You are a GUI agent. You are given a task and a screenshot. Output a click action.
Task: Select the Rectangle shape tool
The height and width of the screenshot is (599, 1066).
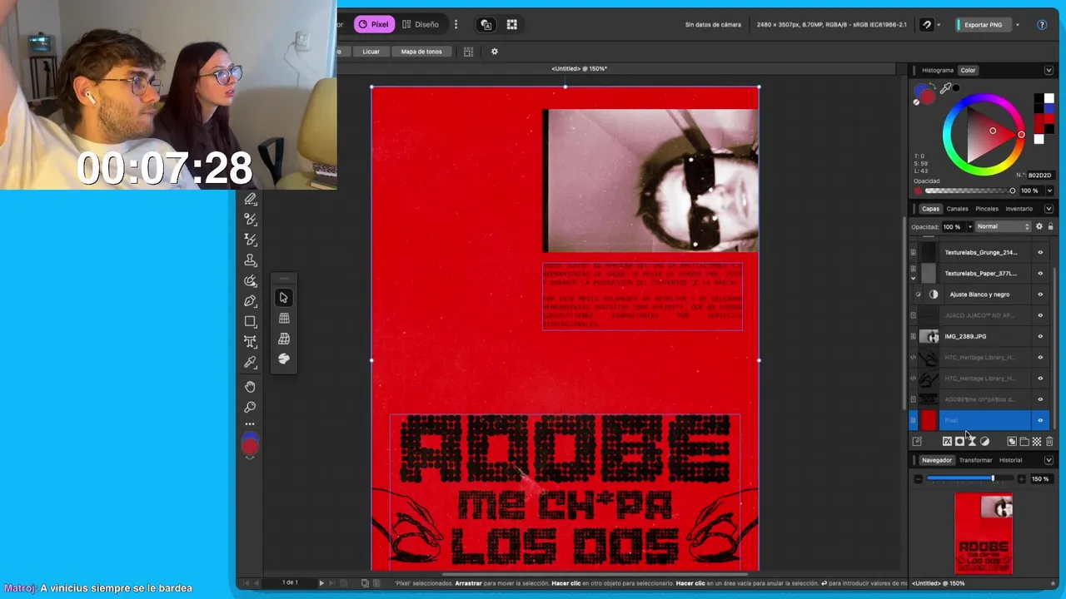tap(250, 321)
